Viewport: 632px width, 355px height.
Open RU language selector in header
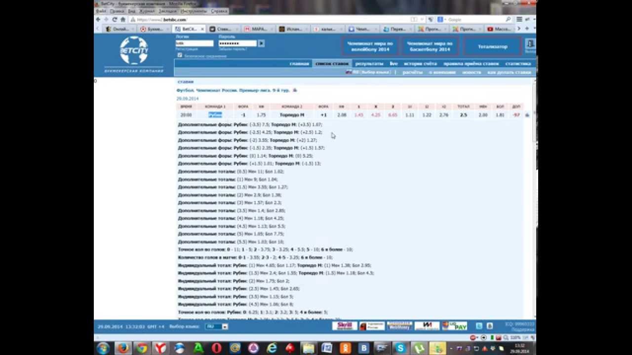point(368,72)
